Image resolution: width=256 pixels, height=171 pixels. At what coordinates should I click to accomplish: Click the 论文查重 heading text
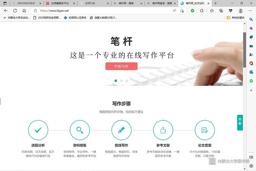(205, 145)
